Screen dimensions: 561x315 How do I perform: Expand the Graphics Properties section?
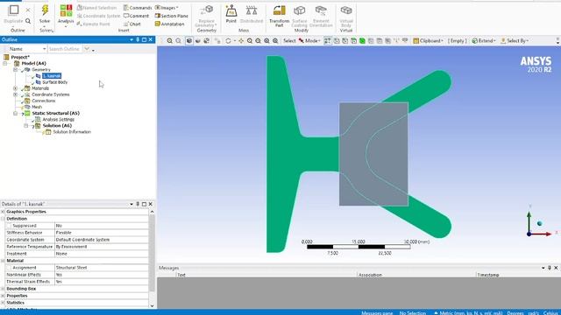click(x=3, y=212)
